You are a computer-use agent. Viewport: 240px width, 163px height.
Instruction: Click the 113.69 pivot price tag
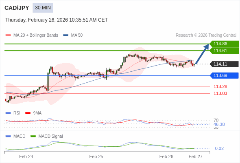tap(224, 75)
